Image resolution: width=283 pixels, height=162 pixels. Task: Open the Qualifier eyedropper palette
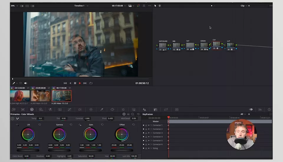(102, 109)
